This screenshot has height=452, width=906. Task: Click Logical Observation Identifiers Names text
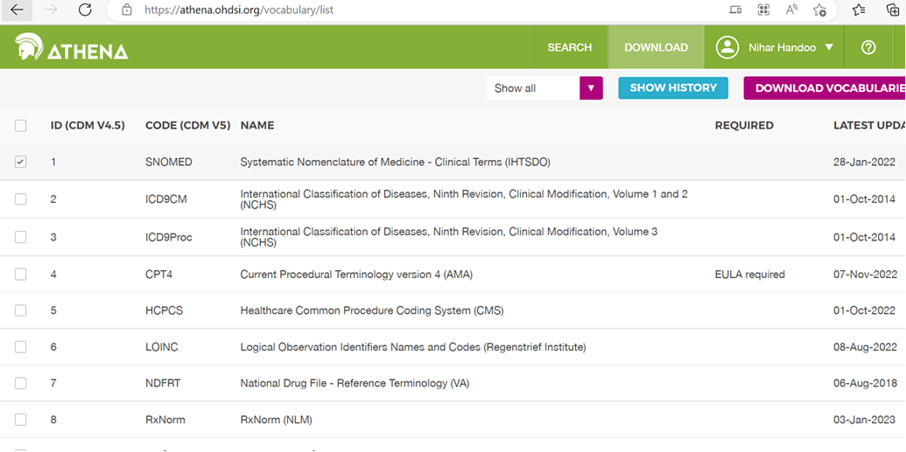coord(413,347)
